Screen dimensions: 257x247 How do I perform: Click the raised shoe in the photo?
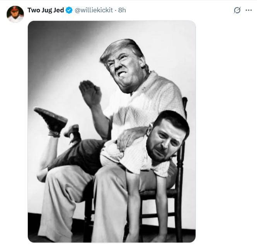click(51, 119)
